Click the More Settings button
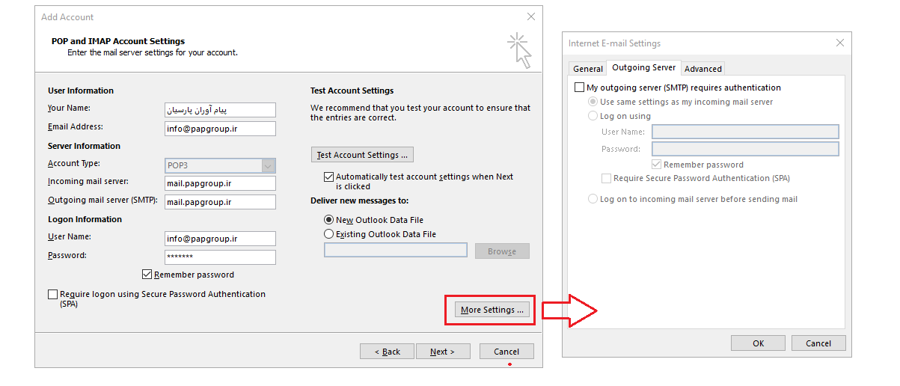This screenshot has height=386, width=900. click(x=492, y=310)
